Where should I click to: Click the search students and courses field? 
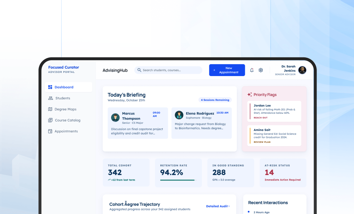pos(168,70)
